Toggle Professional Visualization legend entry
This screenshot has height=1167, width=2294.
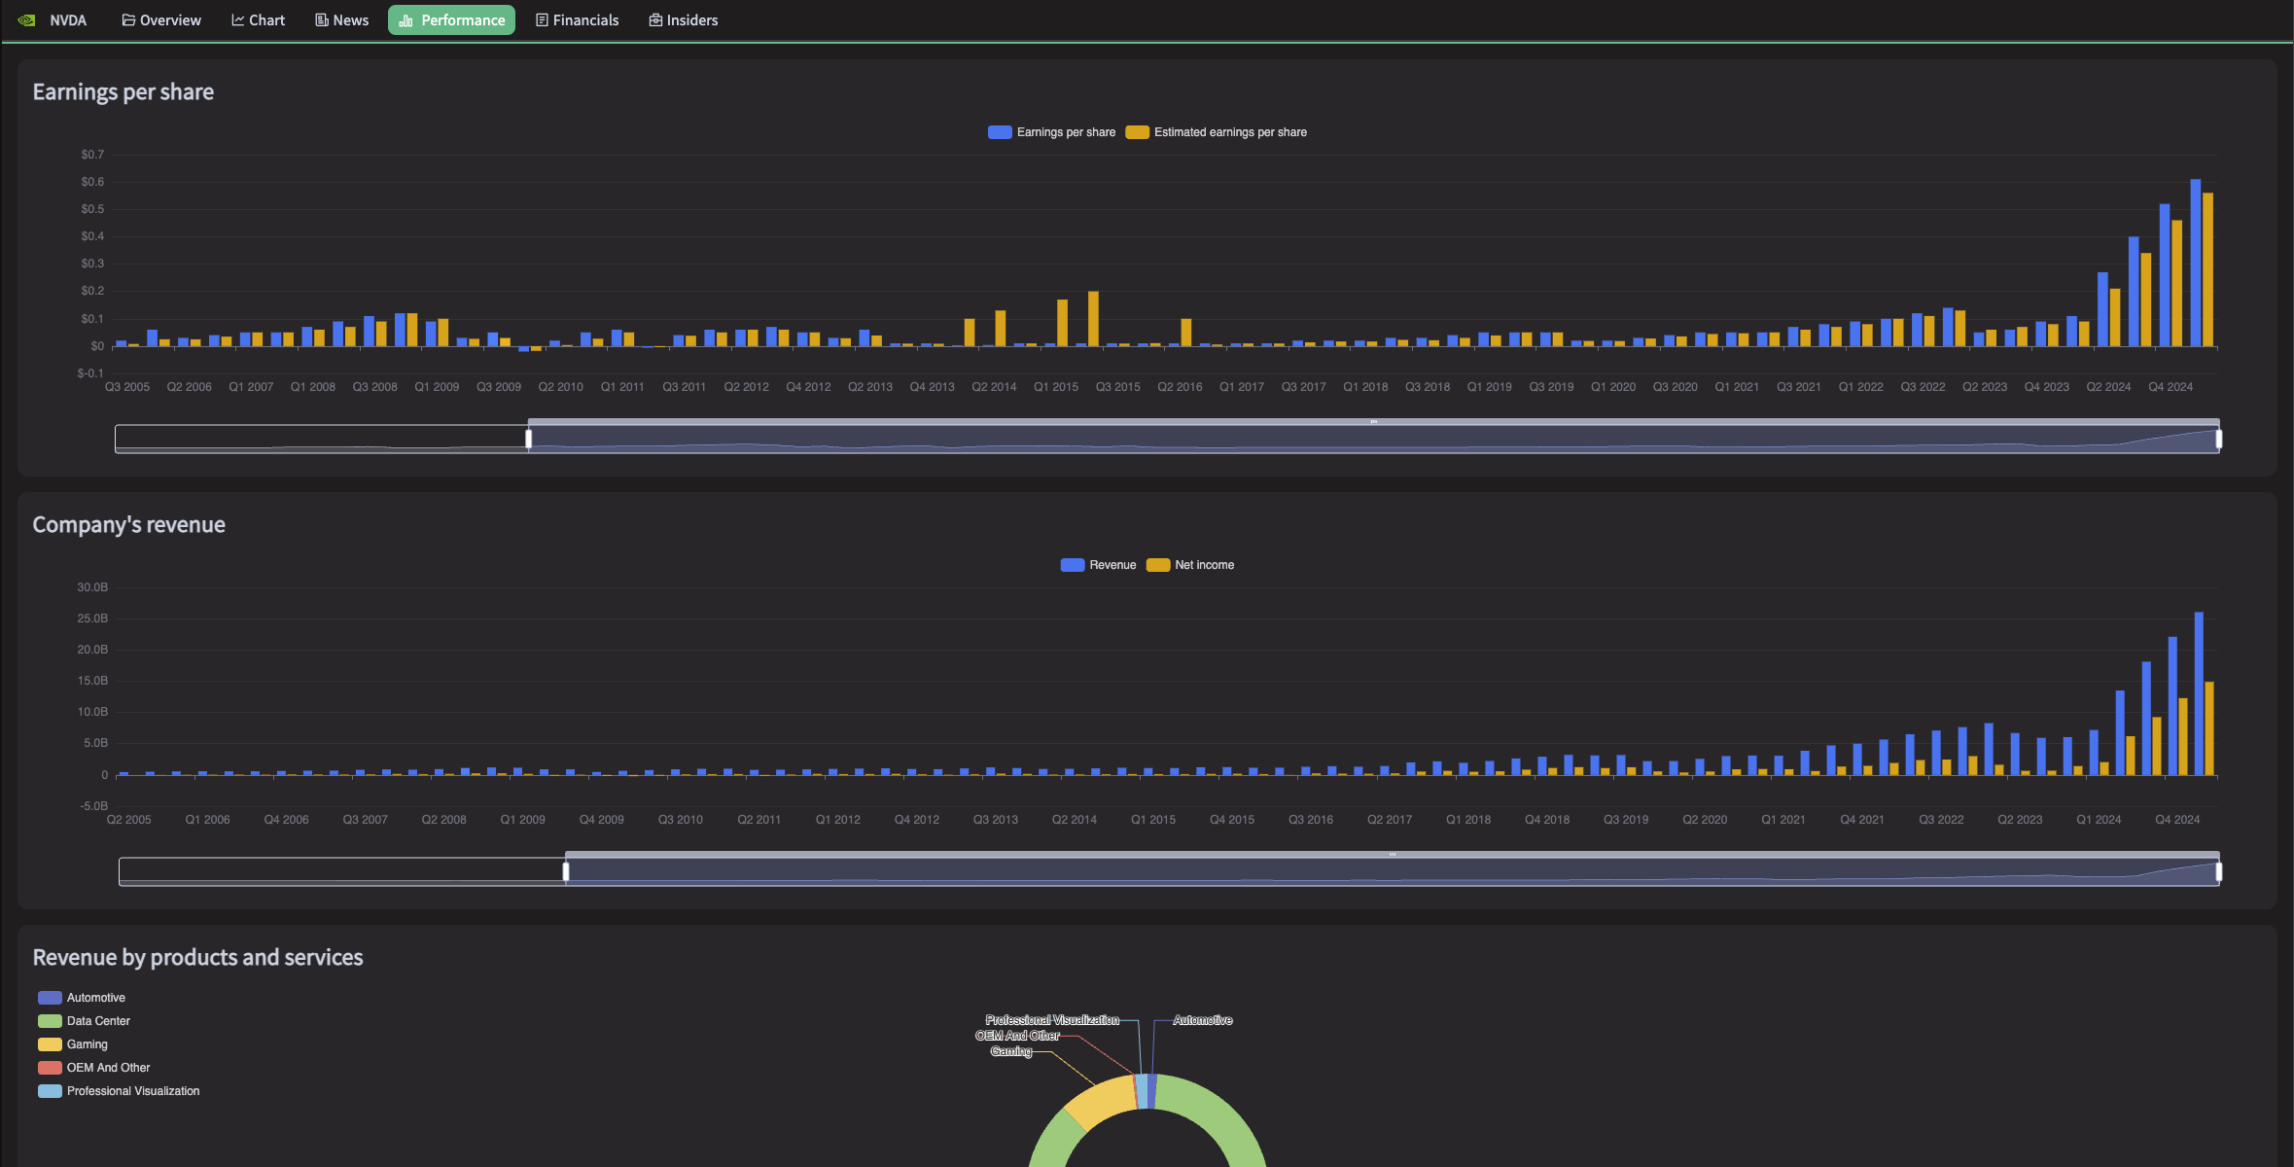119,1091
